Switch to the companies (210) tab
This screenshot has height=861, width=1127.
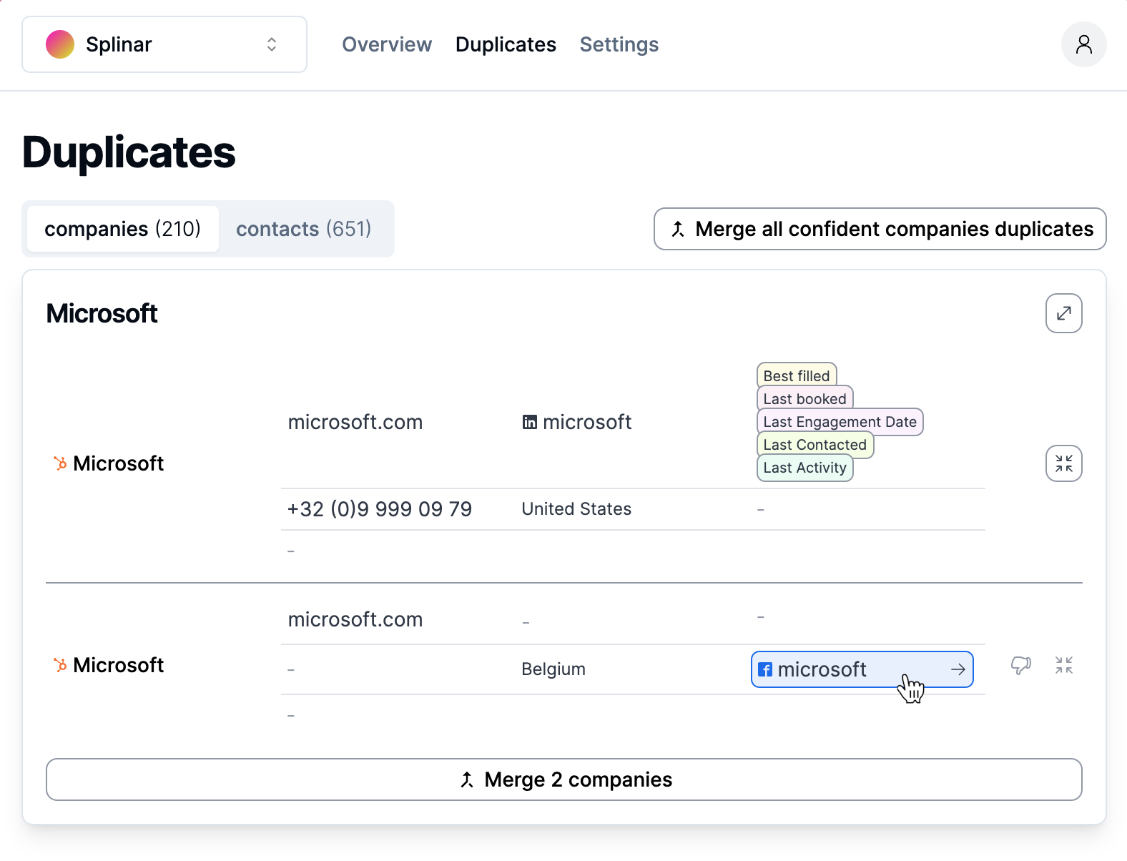tap(122, 229)
